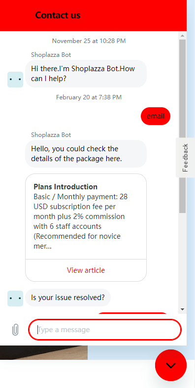
Task: Click the bot avatar beside 'Is your issue resolved?'
Action: point(15,299)
